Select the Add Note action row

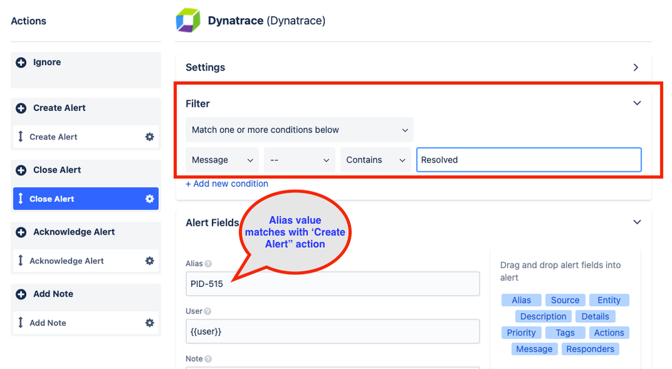coord(85,323)
